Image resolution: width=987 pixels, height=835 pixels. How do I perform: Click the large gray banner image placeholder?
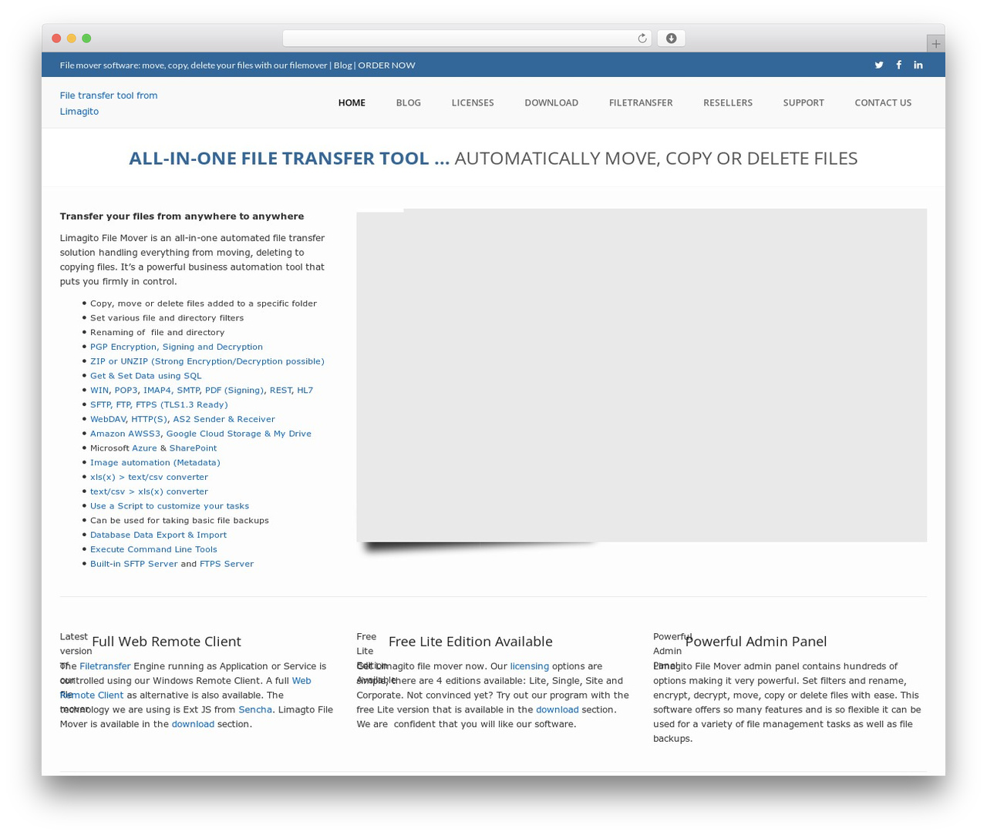tap(642, 375)
